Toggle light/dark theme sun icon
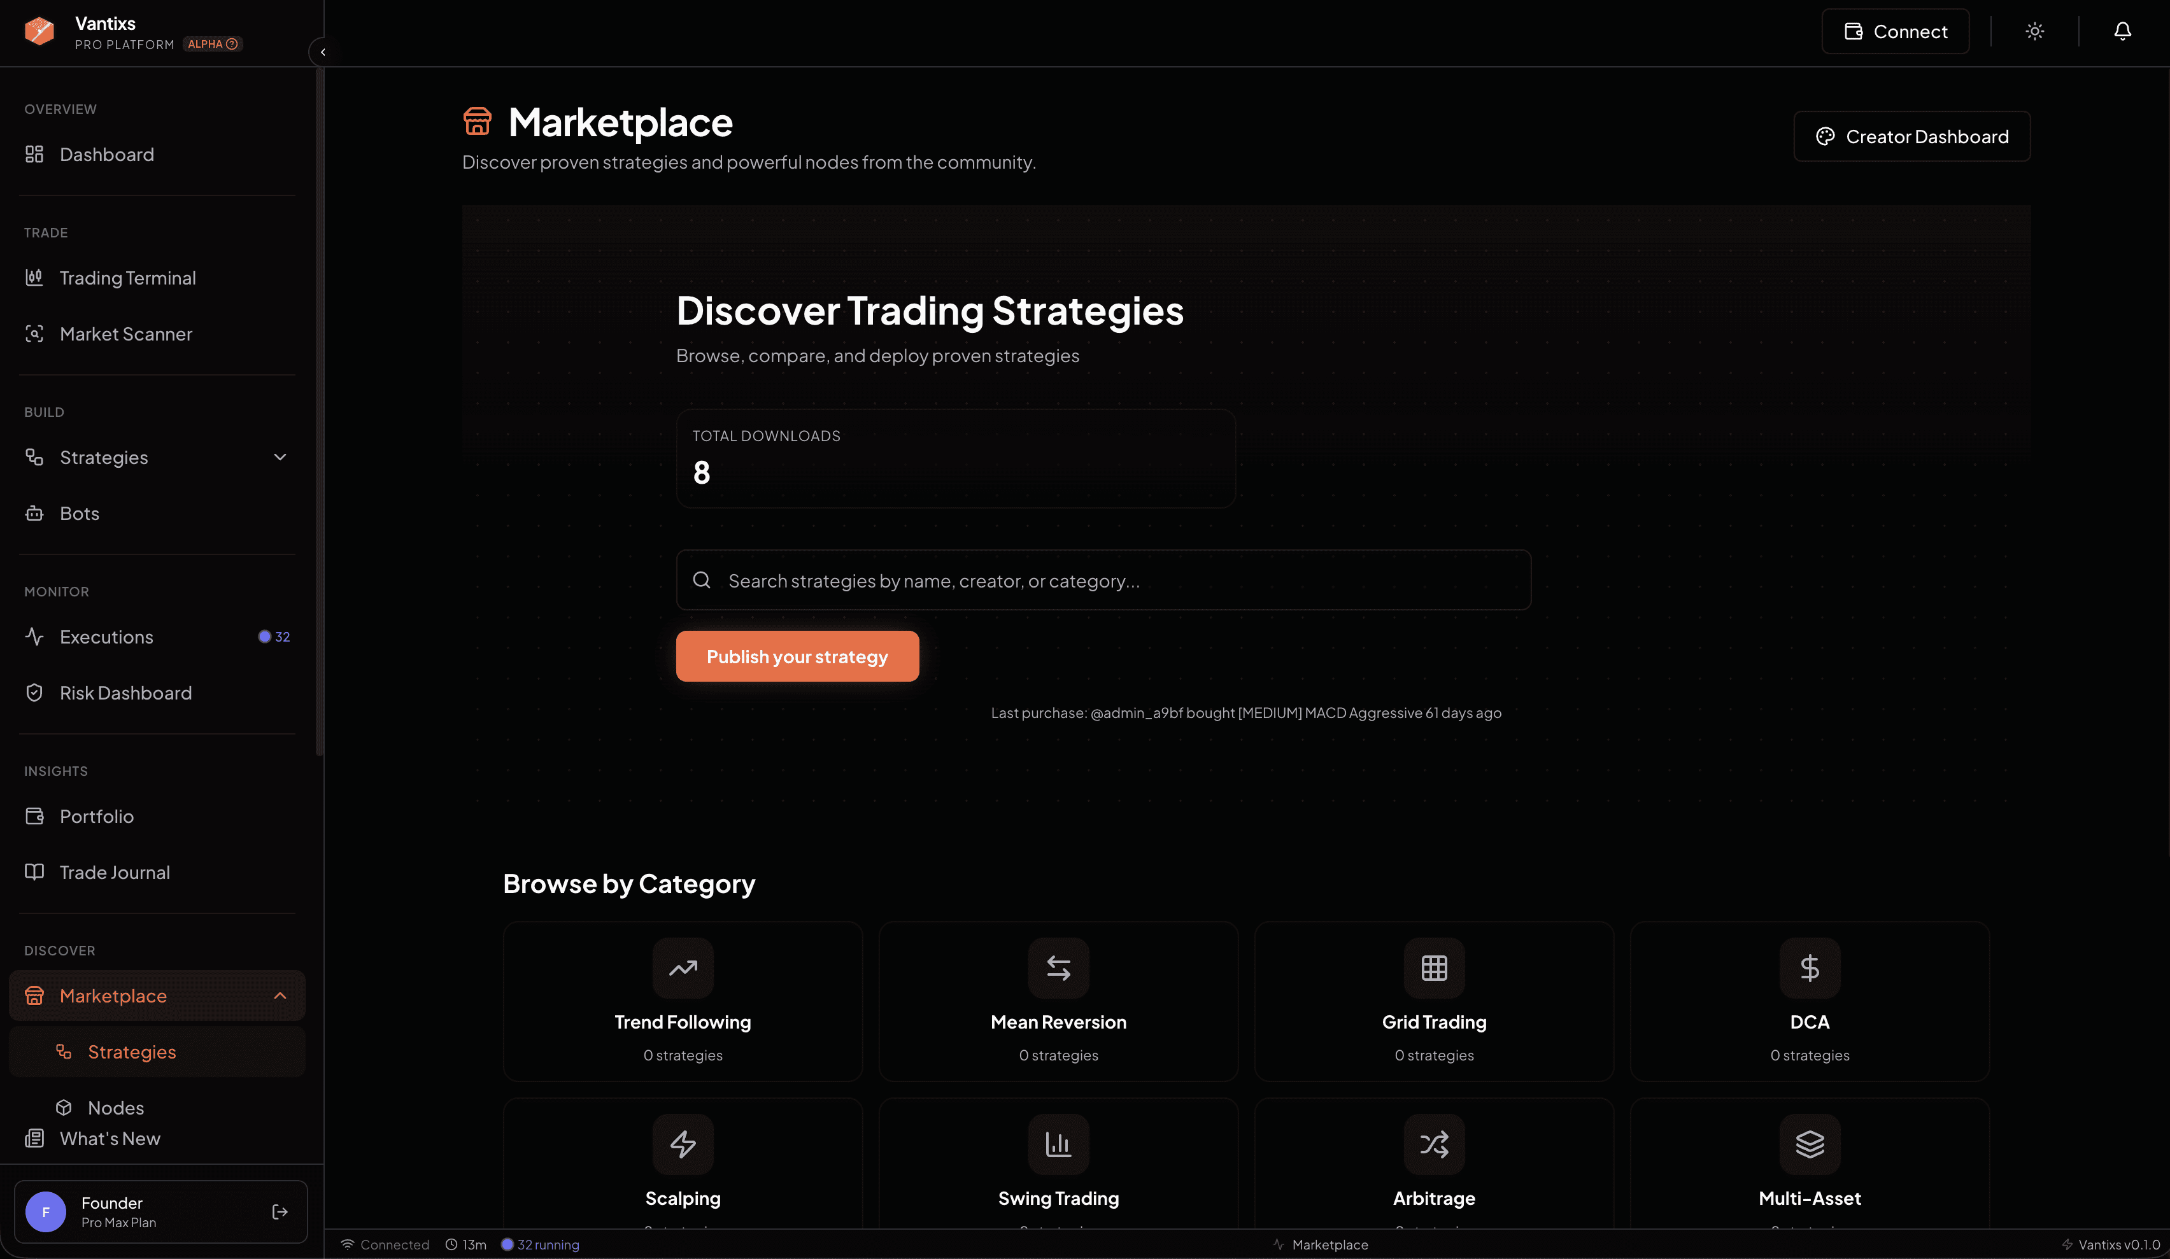The height and width of the screenshot is (1259, 2170). click(x=2034, y=32)
